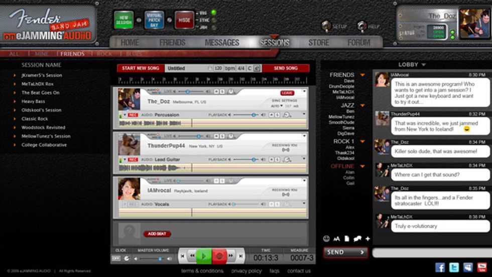Click the SEND SONG button
The width and height of the screenshot is (492, 277).
pyautogui.click(x=286, y=68)
